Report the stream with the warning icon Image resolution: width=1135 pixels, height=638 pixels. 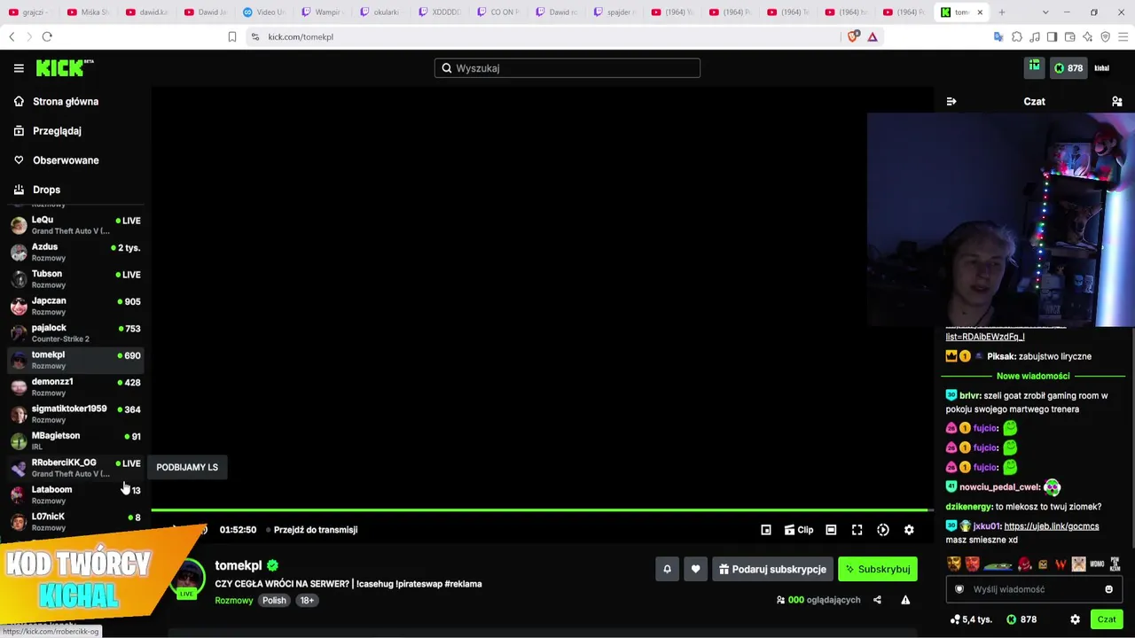click(905, 600)
